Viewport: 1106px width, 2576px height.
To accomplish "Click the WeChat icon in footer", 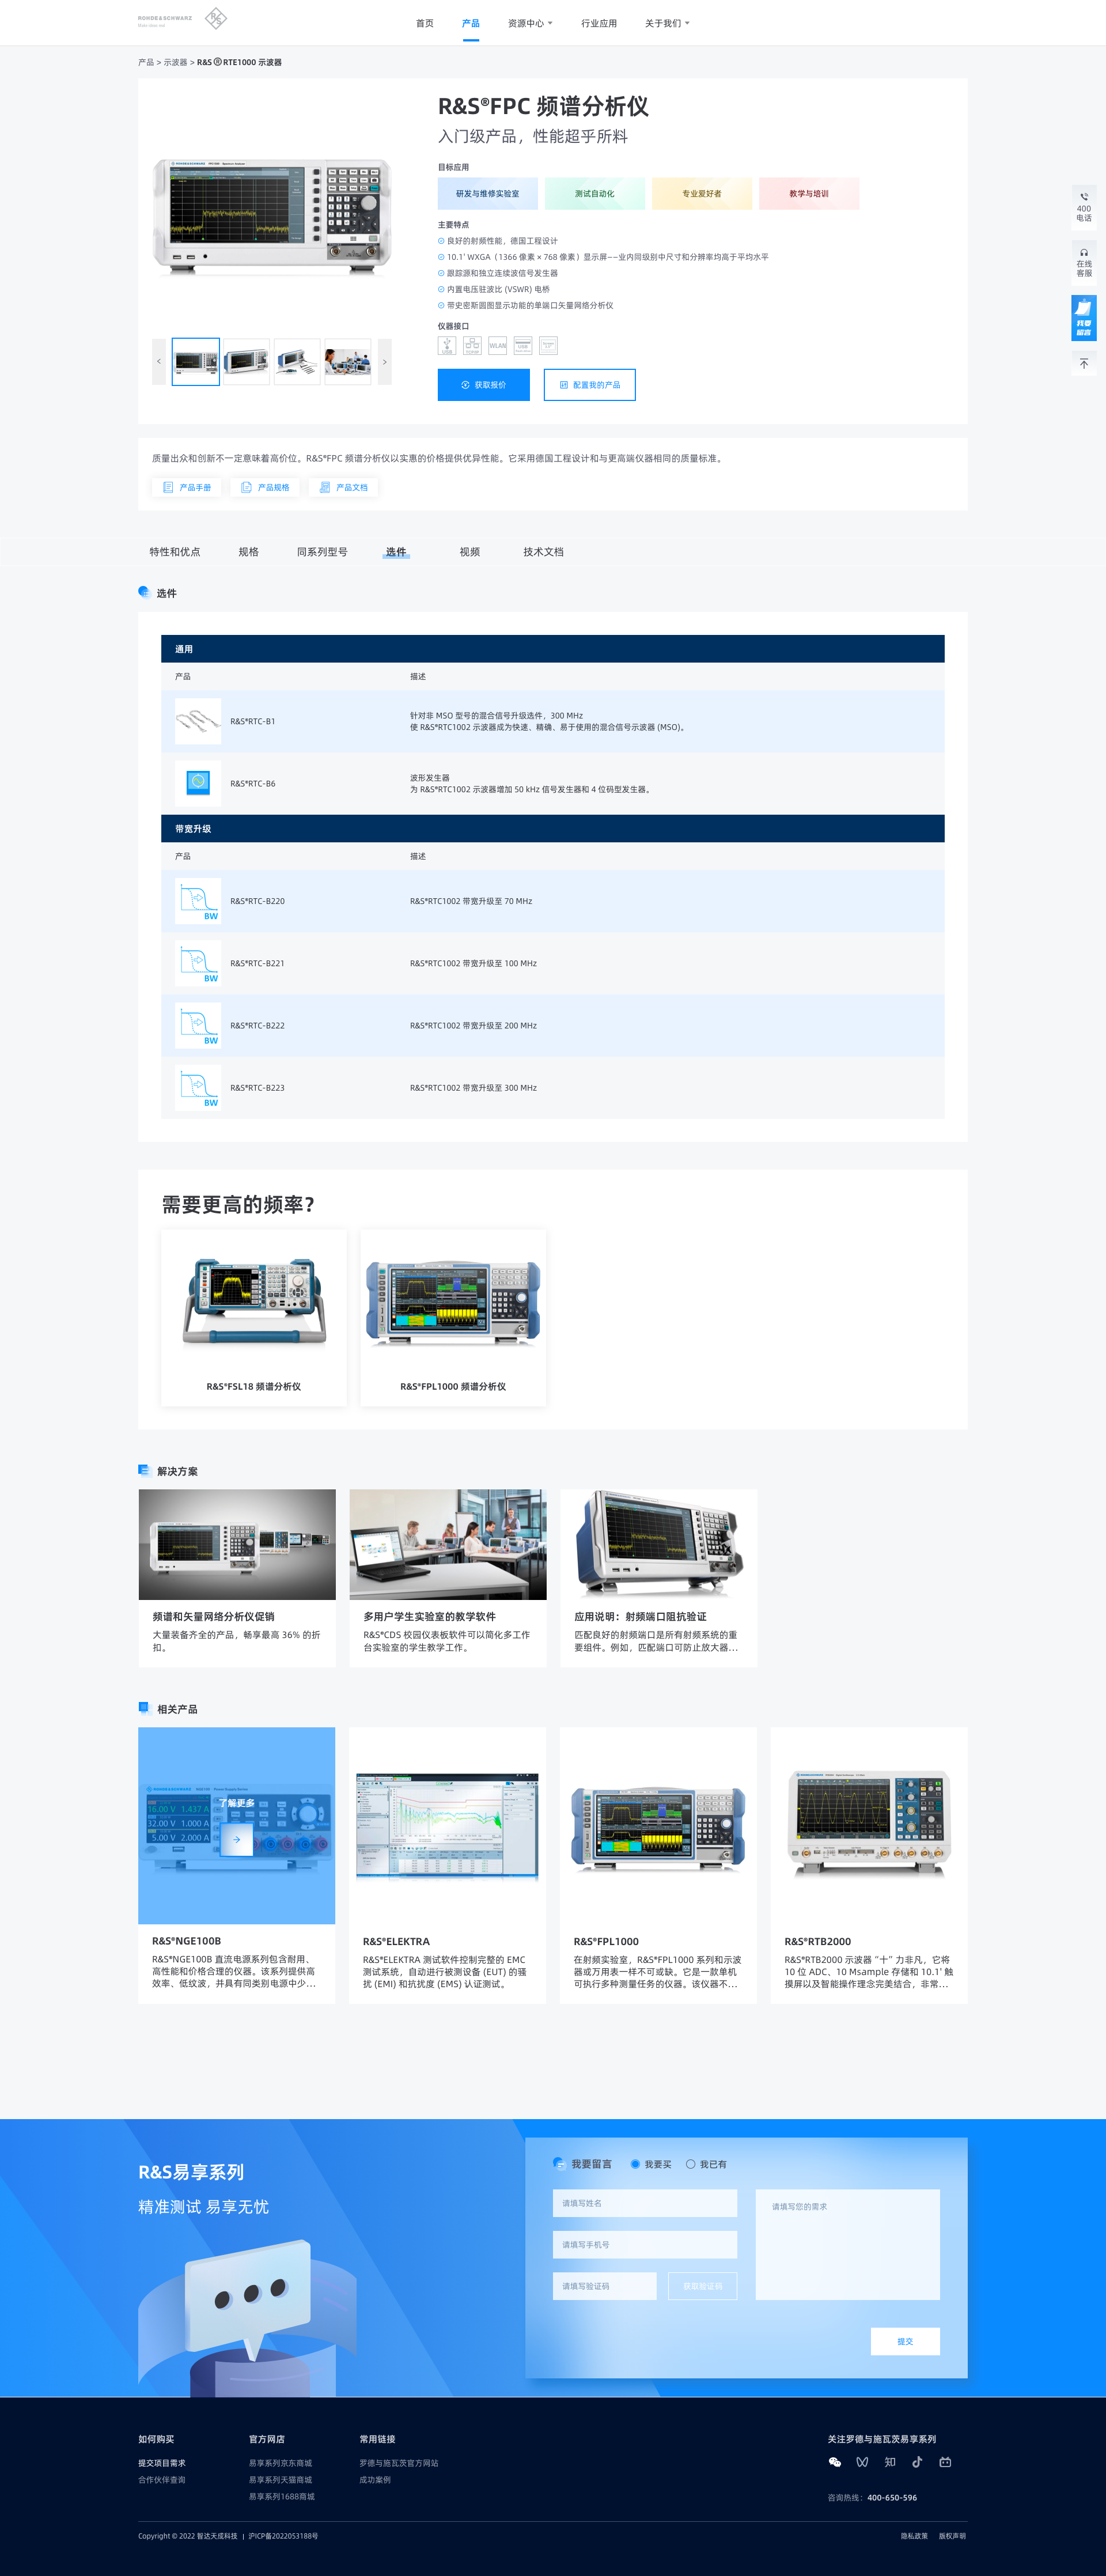I will click(x=835, y=2462).
